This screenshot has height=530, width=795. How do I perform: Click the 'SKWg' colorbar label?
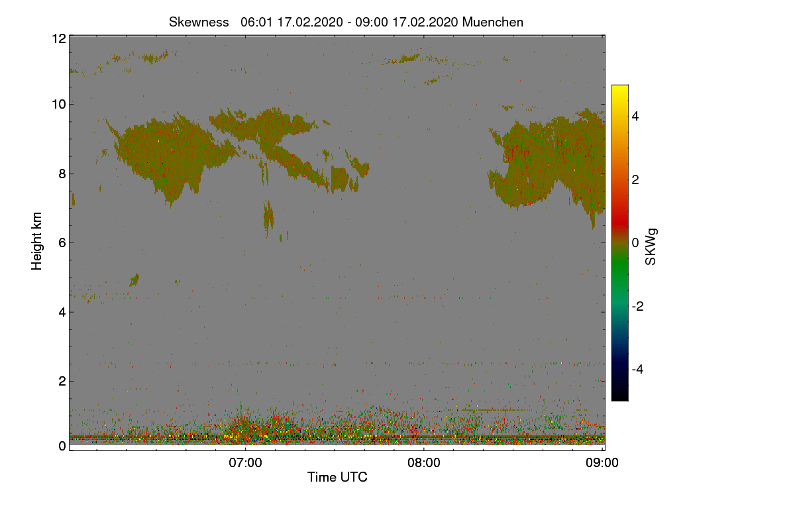click(x=651, y=247)
